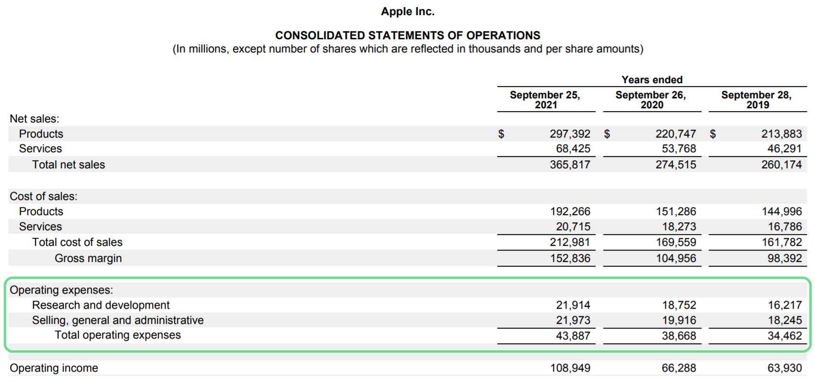Click the Apple Inc. title
The height and width of the screenshot is (382, 815).
(x=407, y=12)
